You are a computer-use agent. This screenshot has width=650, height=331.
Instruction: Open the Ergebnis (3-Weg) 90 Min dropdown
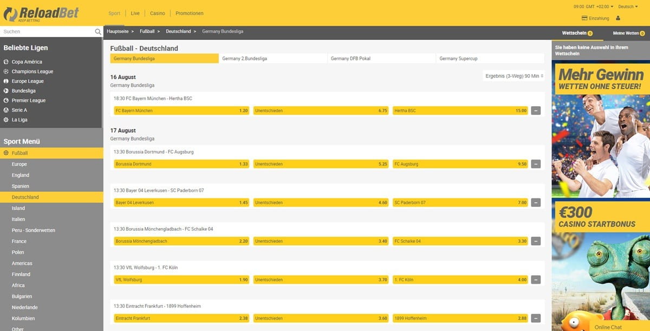[513, 76]
